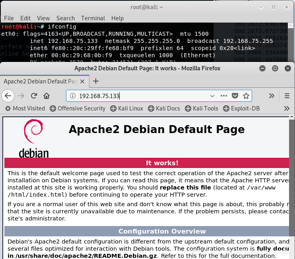Screen dimensions: 295x259
Task: Minimize the Firefox window
Action: (262, 68)
